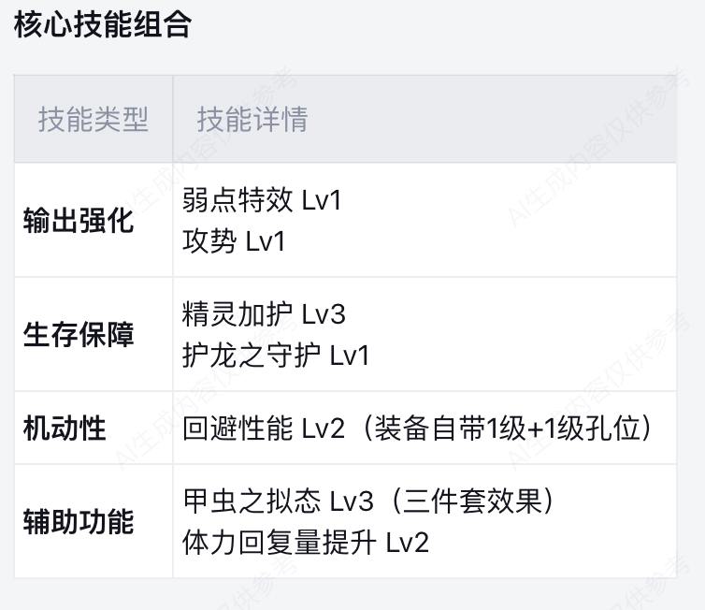705x610 pixels.
Task: Click the 输出强化 row label
Action: 79,221
